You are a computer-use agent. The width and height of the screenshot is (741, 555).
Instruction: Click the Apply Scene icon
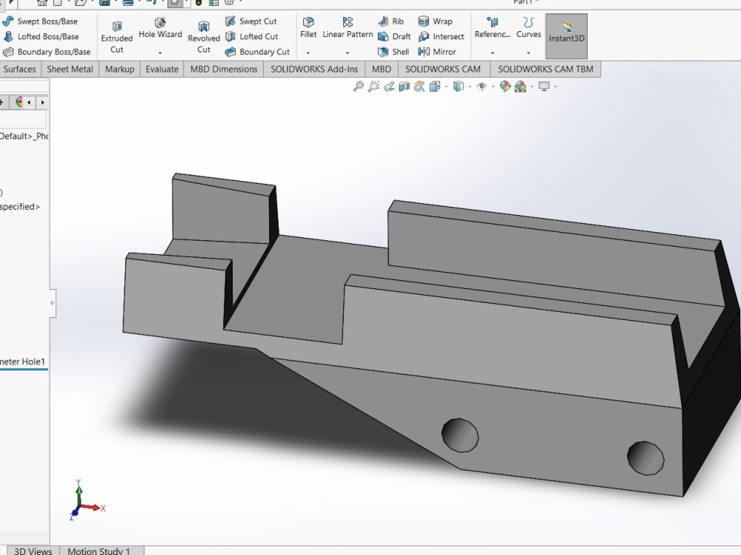520,87
